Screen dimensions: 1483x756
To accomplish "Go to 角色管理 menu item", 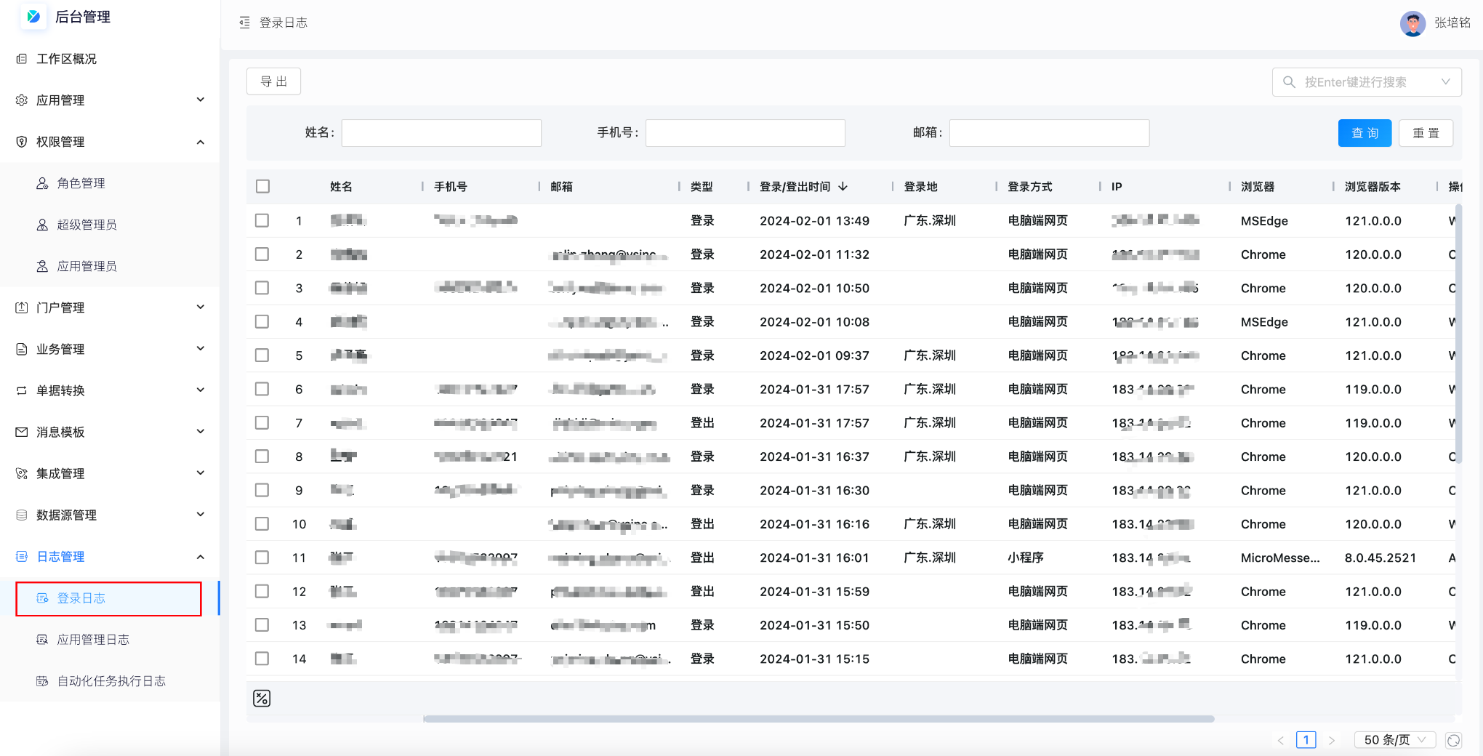I will [81, 183].
